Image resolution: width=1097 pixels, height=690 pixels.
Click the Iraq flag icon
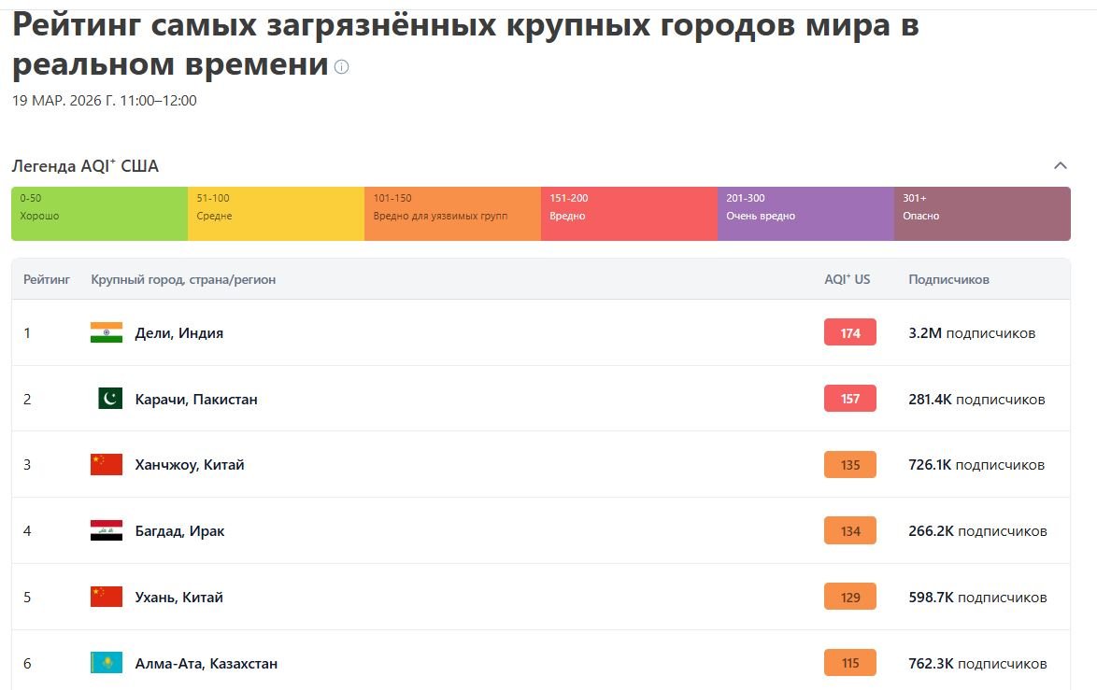(x=107, y=530)
